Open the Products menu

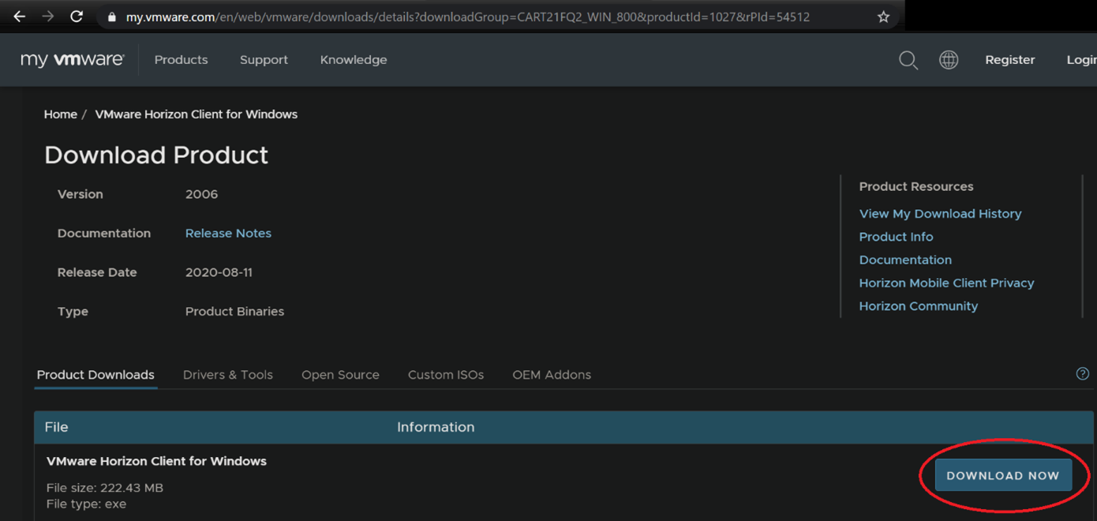pyautogui.click(x=181, y=60)
